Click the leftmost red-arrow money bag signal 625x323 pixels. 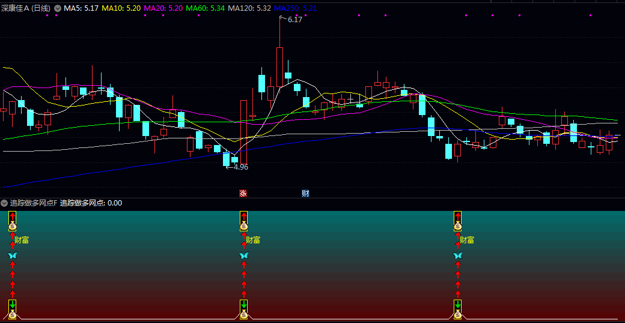[13, 221]
